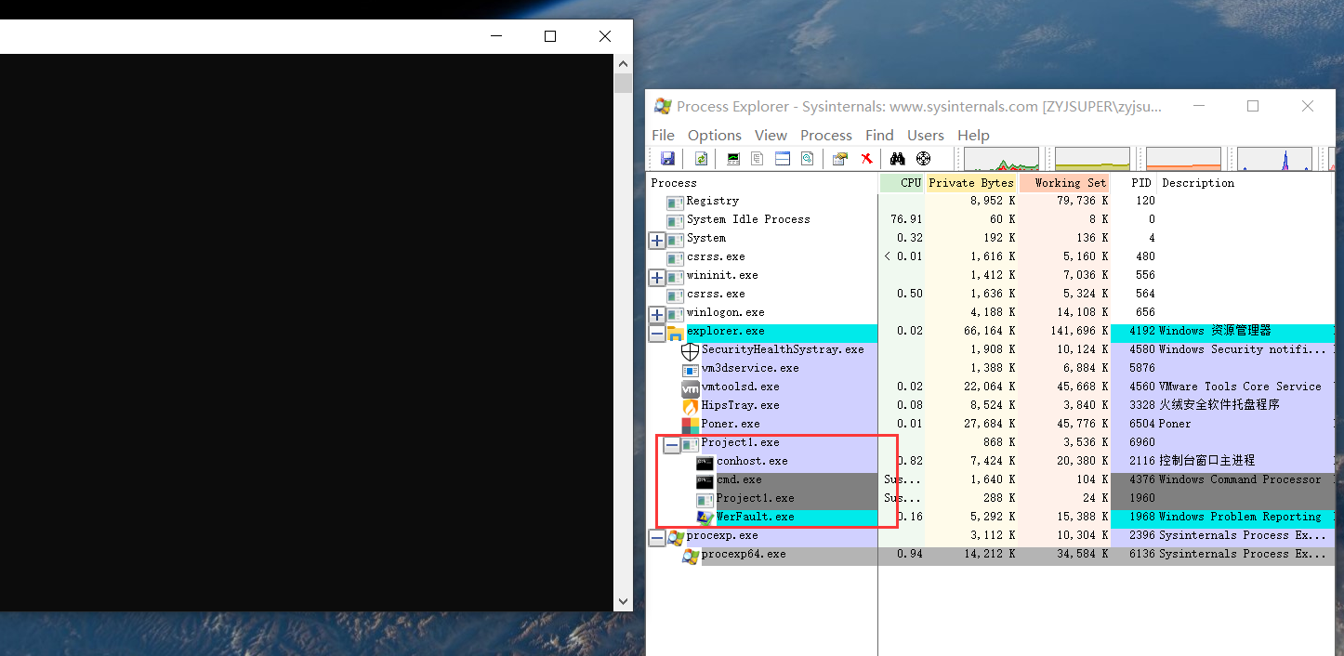The width and height of the screenshot is (1344, 656).
Task: Open the Users menu
Action: tap(926, 136)
